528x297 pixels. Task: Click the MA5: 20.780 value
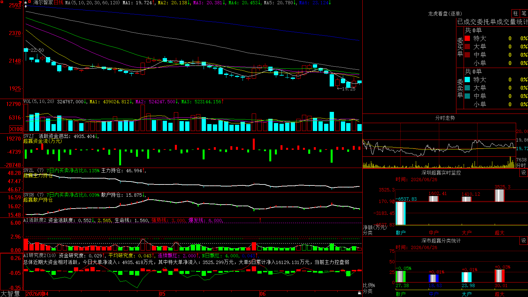click(279, 3)
